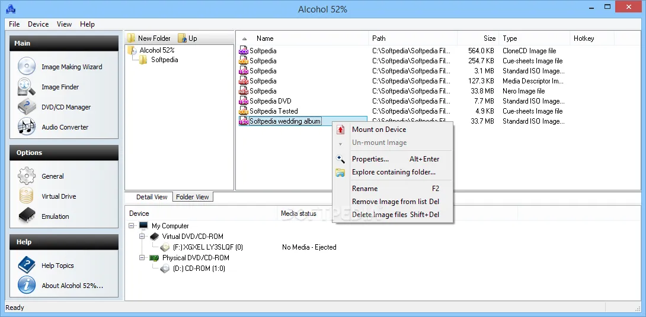Open the View menu
The height and width of the screenshot is (317, 646).
[x=64, y=24]
